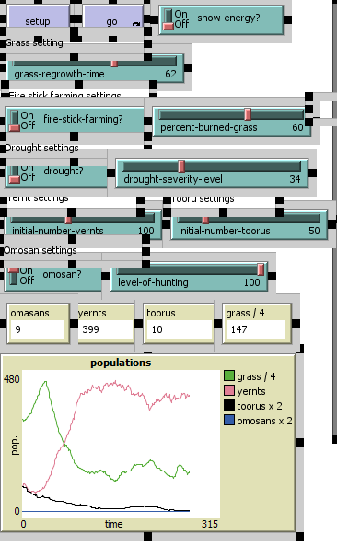The height and width of the screenshot is (548, 337).
Task: Click the black toorus x 2 legend swatch
Action: pos(229,405)
